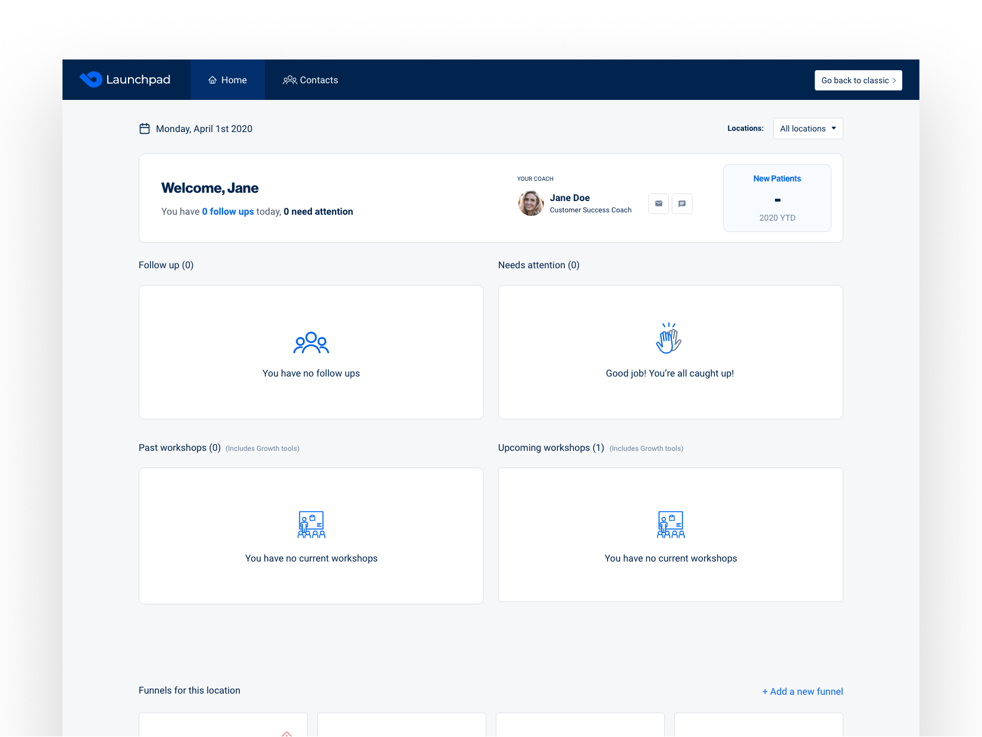Switch to the Contacts tab
982x737 pixels.
[310, 80]
